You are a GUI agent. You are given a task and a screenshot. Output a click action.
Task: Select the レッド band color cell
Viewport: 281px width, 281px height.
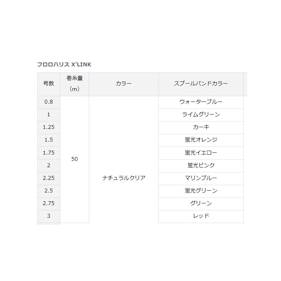pyautogui.click(x=201, y=216)
